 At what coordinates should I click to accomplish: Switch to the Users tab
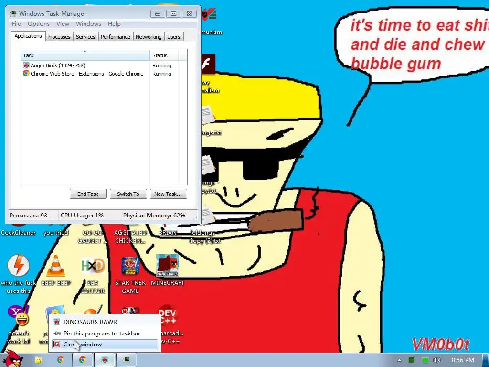(x=174, y=37)
